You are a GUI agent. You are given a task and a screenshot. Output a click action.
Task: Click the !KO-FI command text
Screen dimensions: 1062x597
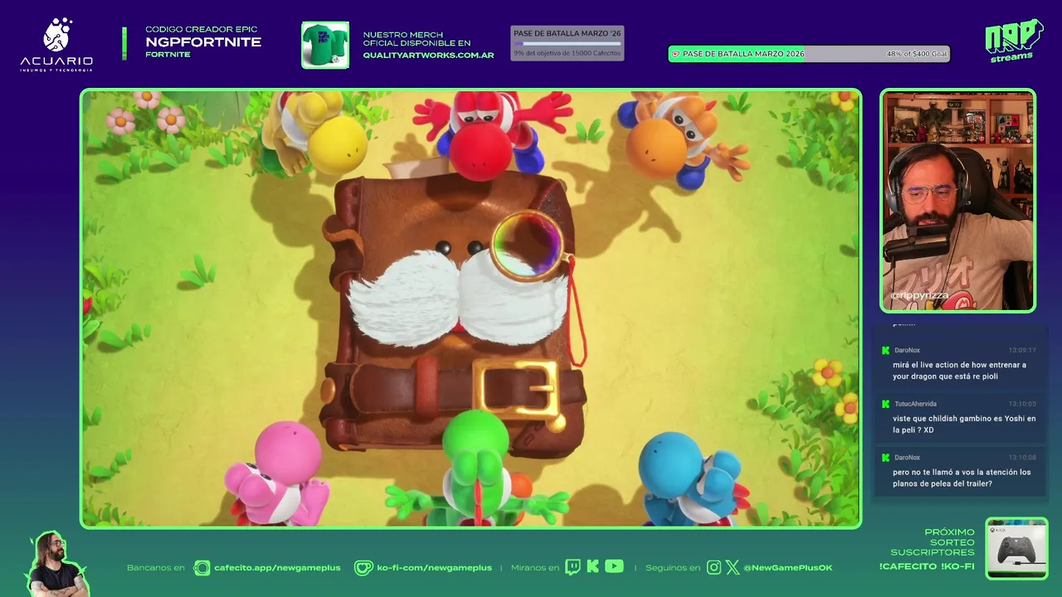958,567
